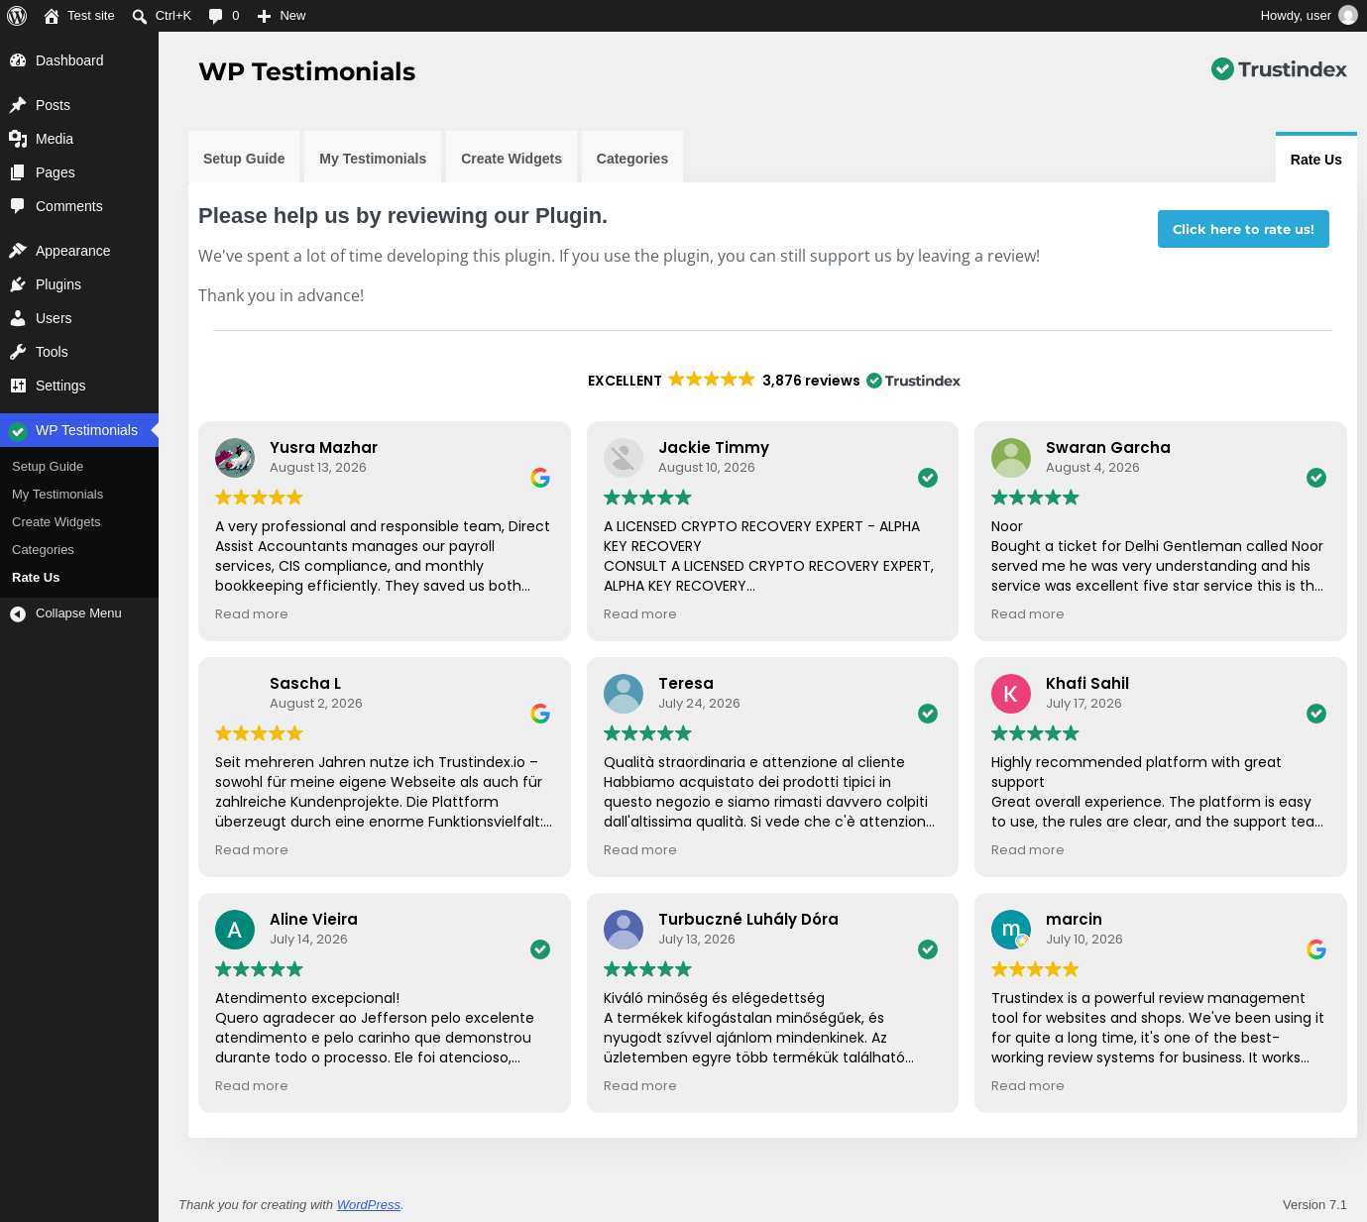Click the Trustindex logo beside 3,876 reviews
This screenshot has width=1367, height=1222.
click(x=913, y=381)
